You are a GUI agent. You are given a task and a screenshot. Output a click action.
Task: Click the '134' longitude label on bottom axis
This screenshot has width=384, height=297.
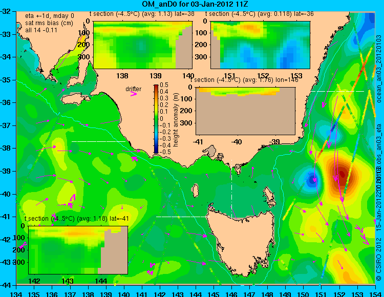click(16, 294)
